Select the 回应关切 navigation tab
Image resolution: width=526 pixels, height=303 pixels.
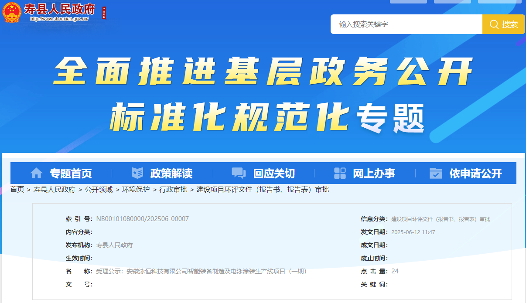point(274,174)
